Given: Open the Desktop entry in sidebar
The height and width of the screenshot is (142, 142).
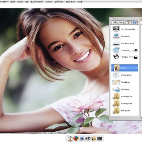Looking at the screenshot, I should point(125,82).
